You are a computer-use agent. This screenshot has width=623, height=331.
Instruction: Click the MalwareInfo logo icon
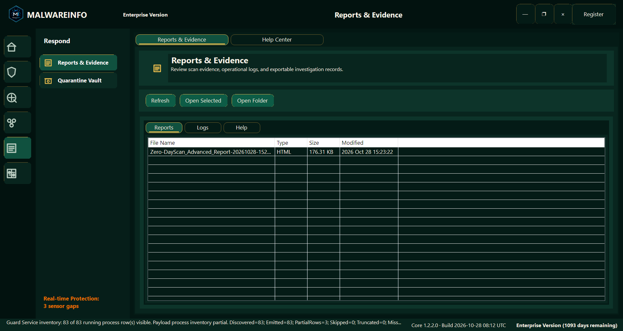[x=16, y=14]
